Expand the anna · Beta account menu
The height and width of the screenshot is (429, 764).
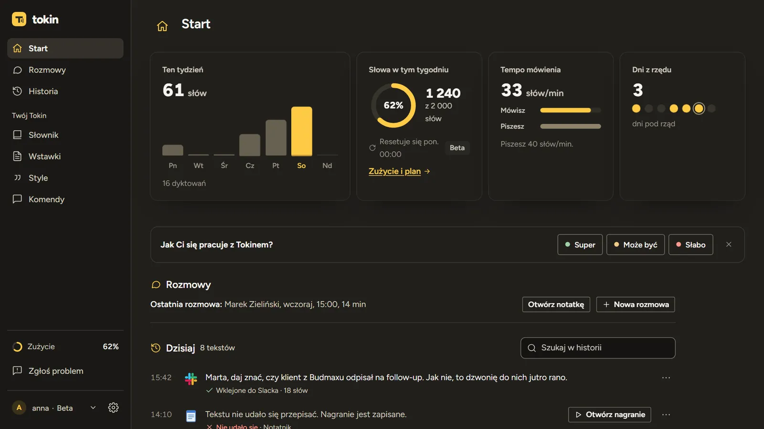point(93,408)
